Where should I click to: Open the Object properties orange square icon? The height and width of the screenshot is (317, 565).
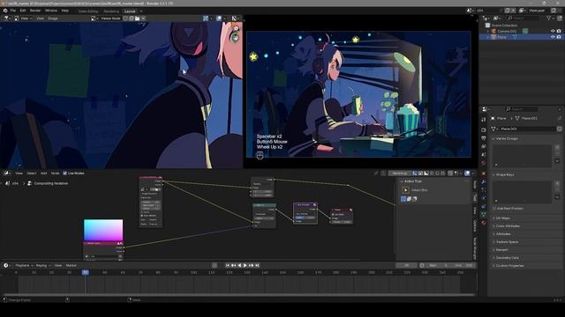tap(484, 173)
